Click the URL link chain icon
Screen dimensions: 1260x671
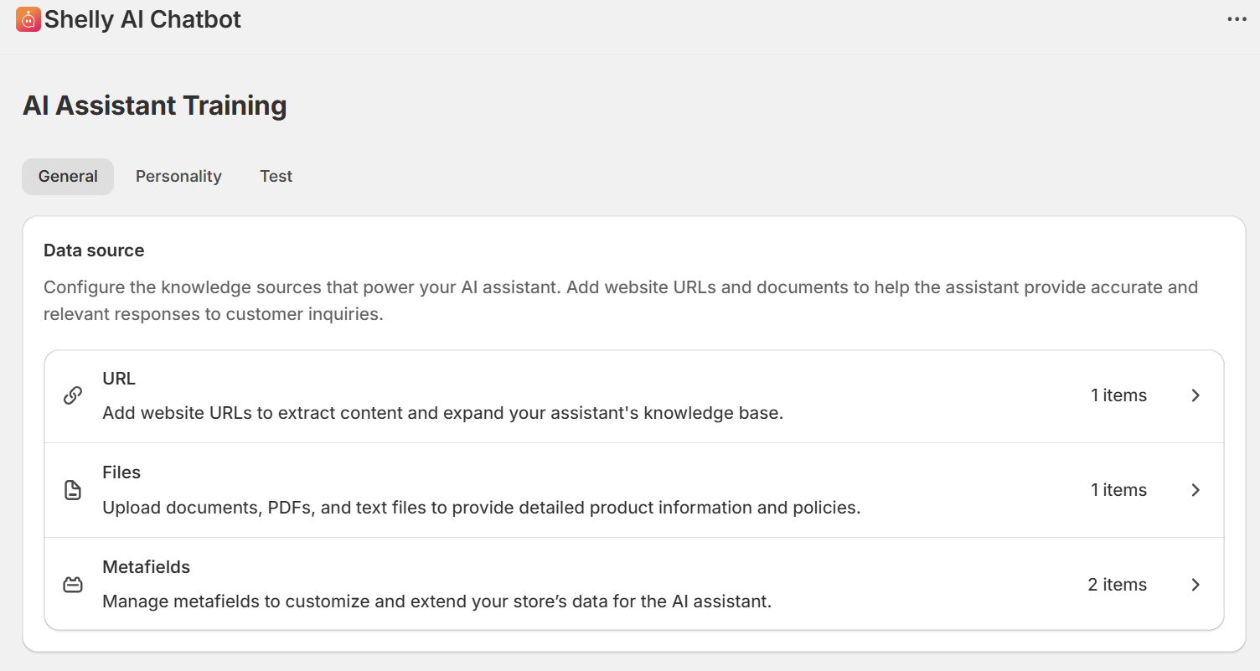click(73, 395)
